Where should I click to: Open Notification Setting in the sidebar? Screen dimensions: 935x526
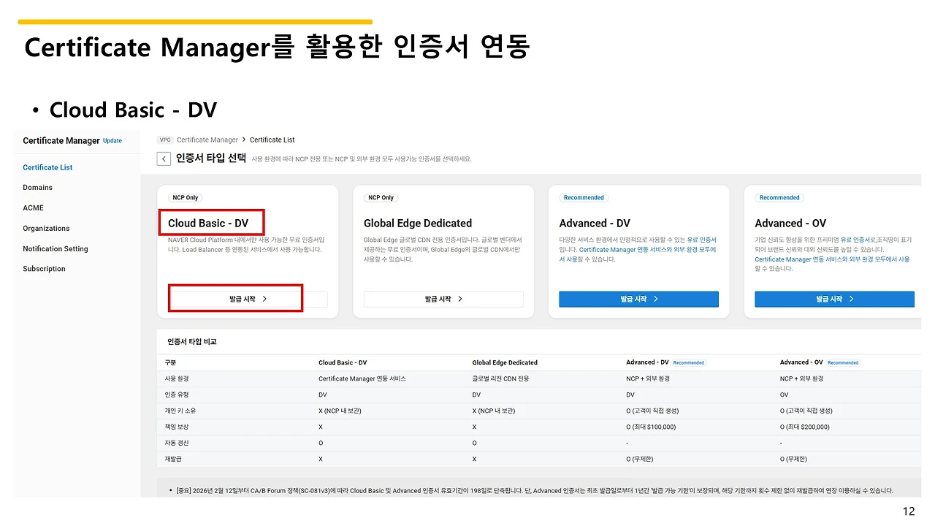[x=55, y=248]
